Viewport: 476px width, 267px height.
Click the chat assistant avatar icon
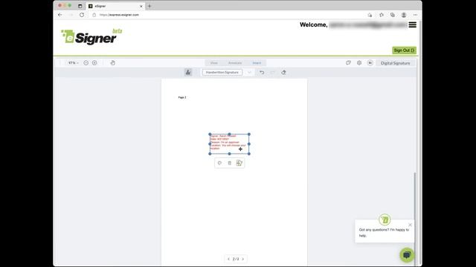tap(385, 220)
